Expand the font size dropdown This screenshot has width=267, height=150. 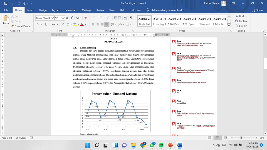point(63,18)
